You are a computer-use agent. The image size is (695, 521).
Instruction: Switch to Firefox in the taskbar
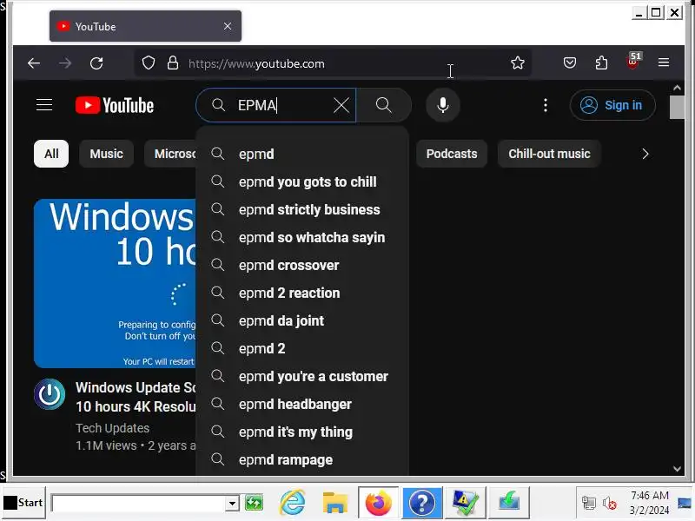pos(379,503)
